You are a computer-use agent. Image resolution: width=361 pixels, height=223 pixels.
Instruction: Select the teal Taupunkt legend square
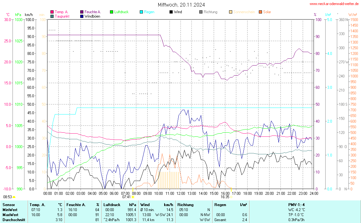click(x=52, y=16)
